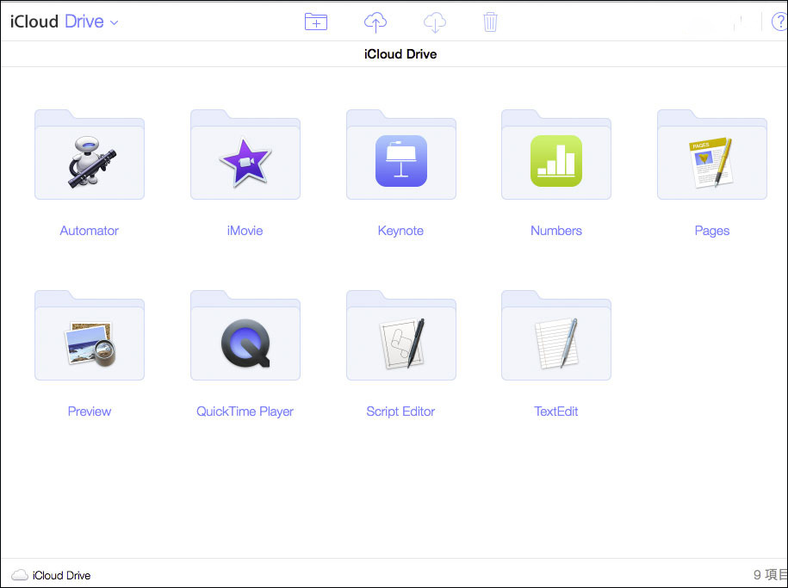This screenshot has width=788, height=588.
Task: Open the iMovie folder icon
Action: (x=245, y=155)
